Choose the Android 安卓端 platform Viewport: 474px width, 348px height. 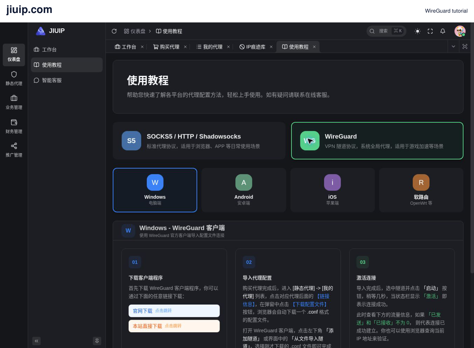[x=244, y=190]
